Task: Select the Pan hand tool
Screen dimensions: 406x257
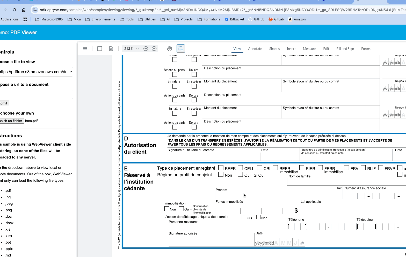Action: coord(169,49)
